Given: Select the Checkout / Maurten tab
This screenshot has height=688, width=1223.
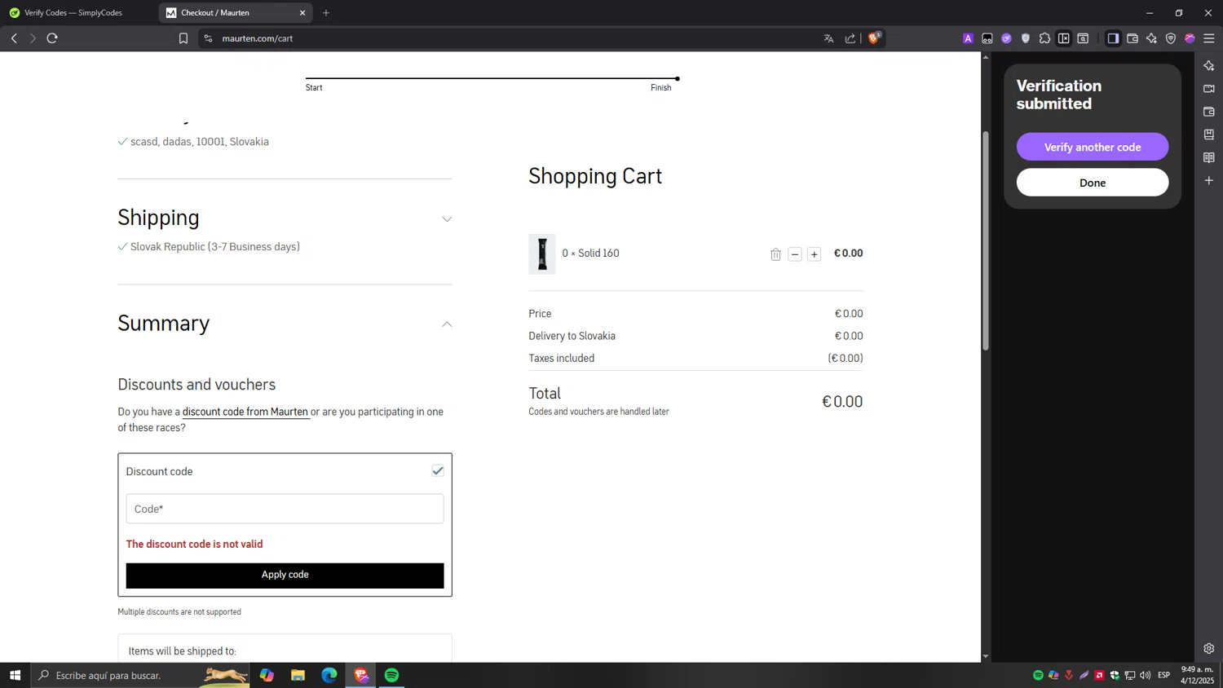Looking at the screenshot, I should click(x=236, y=13).
